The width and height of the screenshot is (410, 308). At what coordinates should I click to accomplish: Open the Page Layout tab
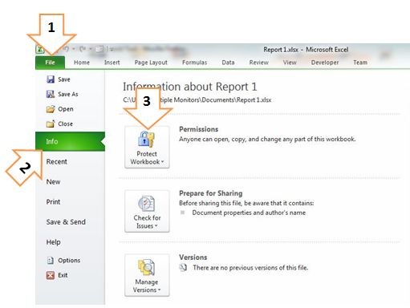[151, 63]
